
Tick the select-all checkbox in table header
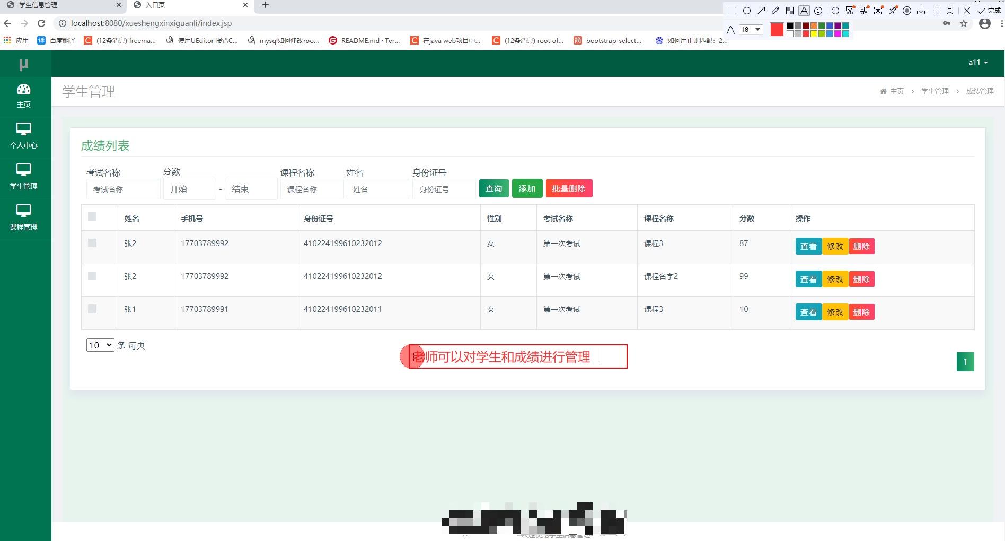coord(92,216)
